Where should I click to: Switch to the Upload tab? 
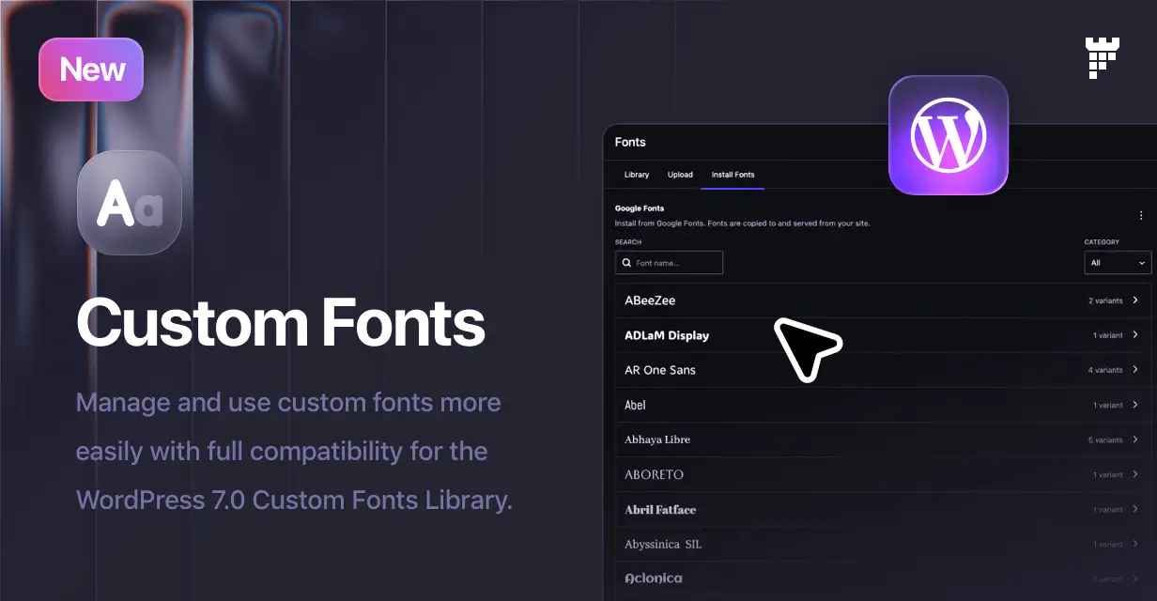pos(680,175)
